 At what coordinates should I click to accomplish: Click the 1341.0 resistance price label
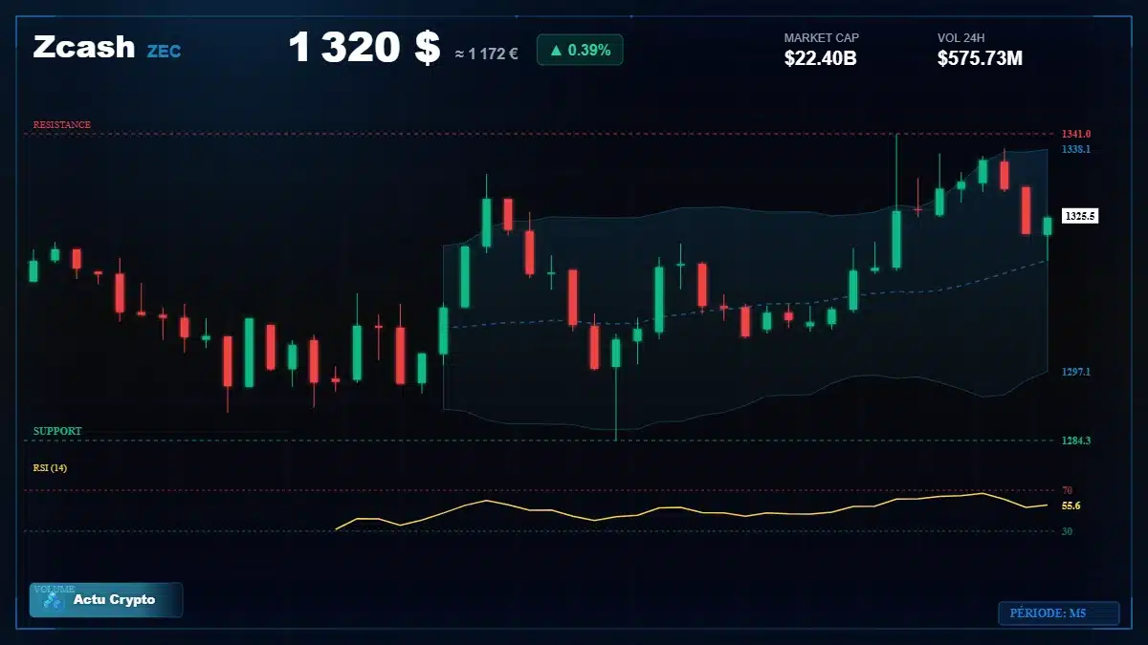click(1076, 135)
